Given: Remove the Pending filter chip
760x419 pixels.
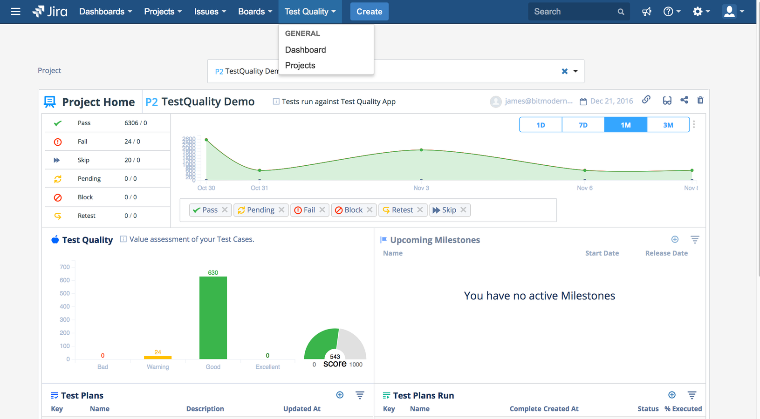Looking at the screenshot, I should point(281,210).
